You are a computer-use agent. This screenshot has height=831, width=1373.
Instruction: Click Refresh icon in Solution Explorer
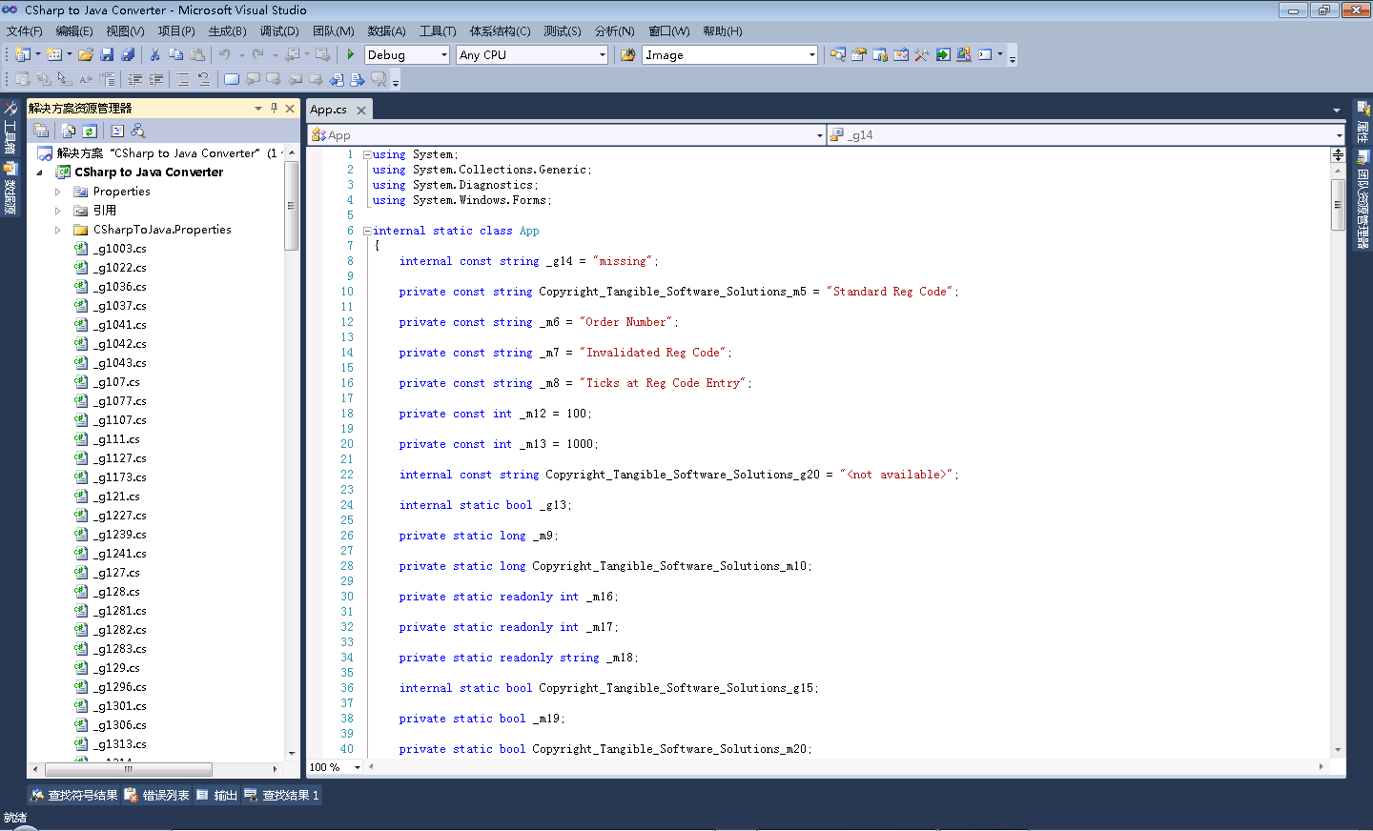point(90,131)
